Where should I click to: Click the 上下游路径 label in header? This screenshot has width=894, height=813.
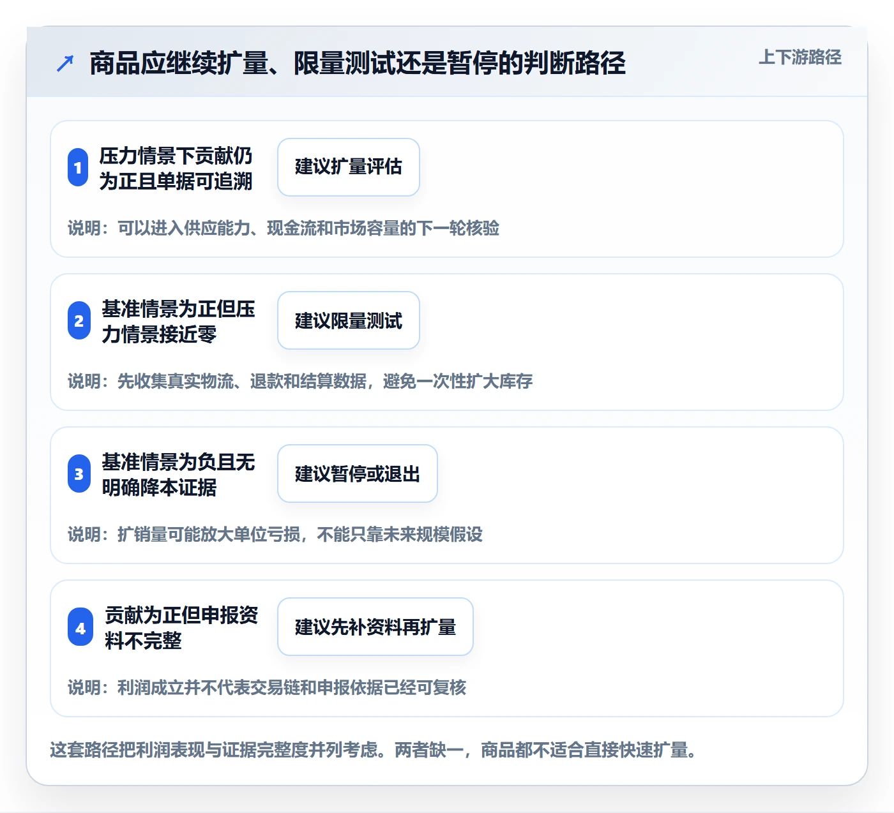coord(799,57)
